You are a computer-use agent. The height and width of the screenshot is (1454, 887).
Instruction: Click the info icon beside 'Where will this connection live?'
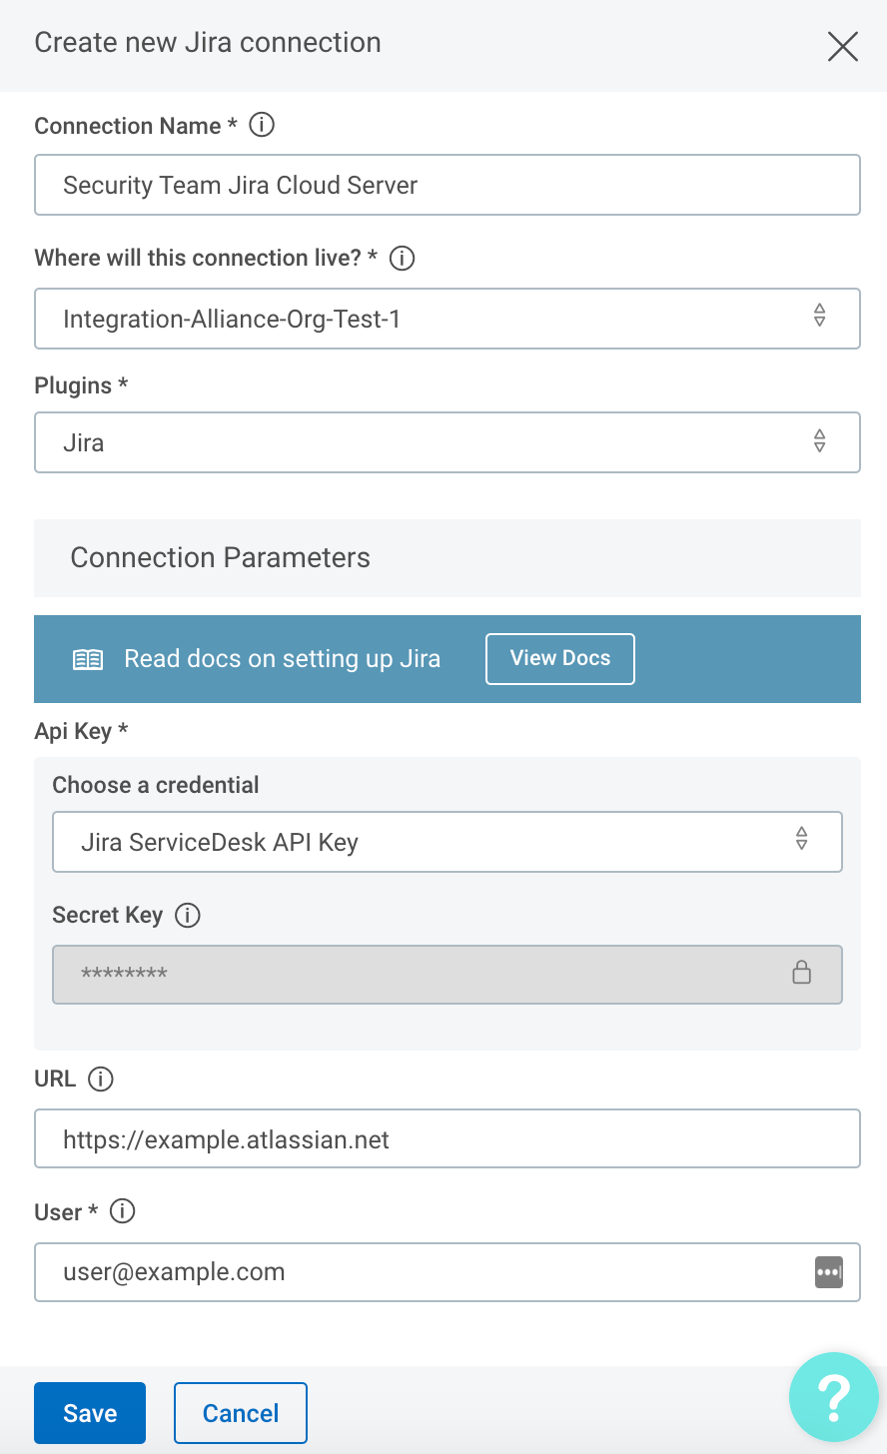pos(402,258)
